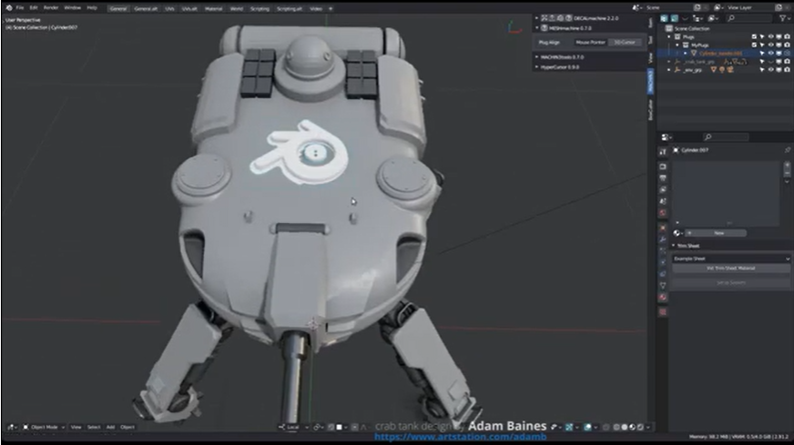Screen dimensions: 794x445
Task: Toggle MyPlugs collection exclude checkbox
Action: (x=754, y=46)
